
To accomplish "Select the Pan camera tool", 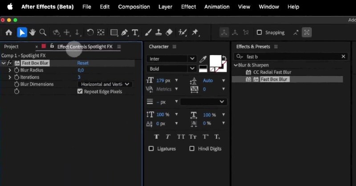I will point(67,32).
